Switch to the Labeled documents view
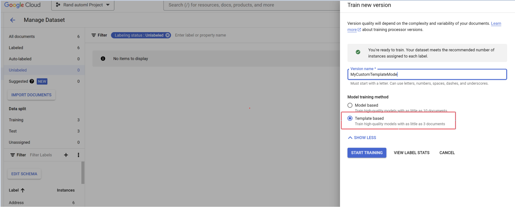515x207 pixels. [16, 48]
